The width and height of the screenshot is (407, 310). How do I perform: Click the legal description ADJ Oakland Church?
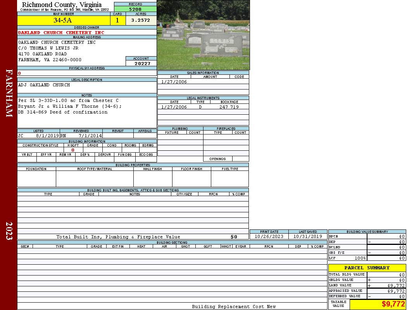(44, 85)
